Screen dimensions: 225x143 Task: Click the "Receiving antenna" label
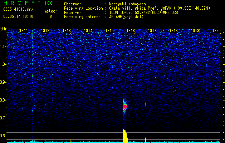[x=82, y=17]
